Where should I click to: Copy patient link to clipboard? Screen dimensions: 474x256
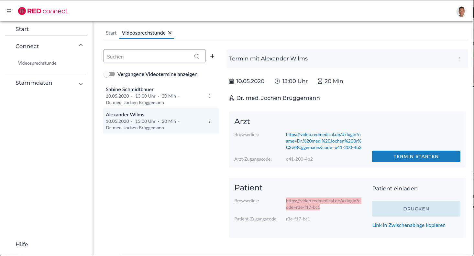409,225
